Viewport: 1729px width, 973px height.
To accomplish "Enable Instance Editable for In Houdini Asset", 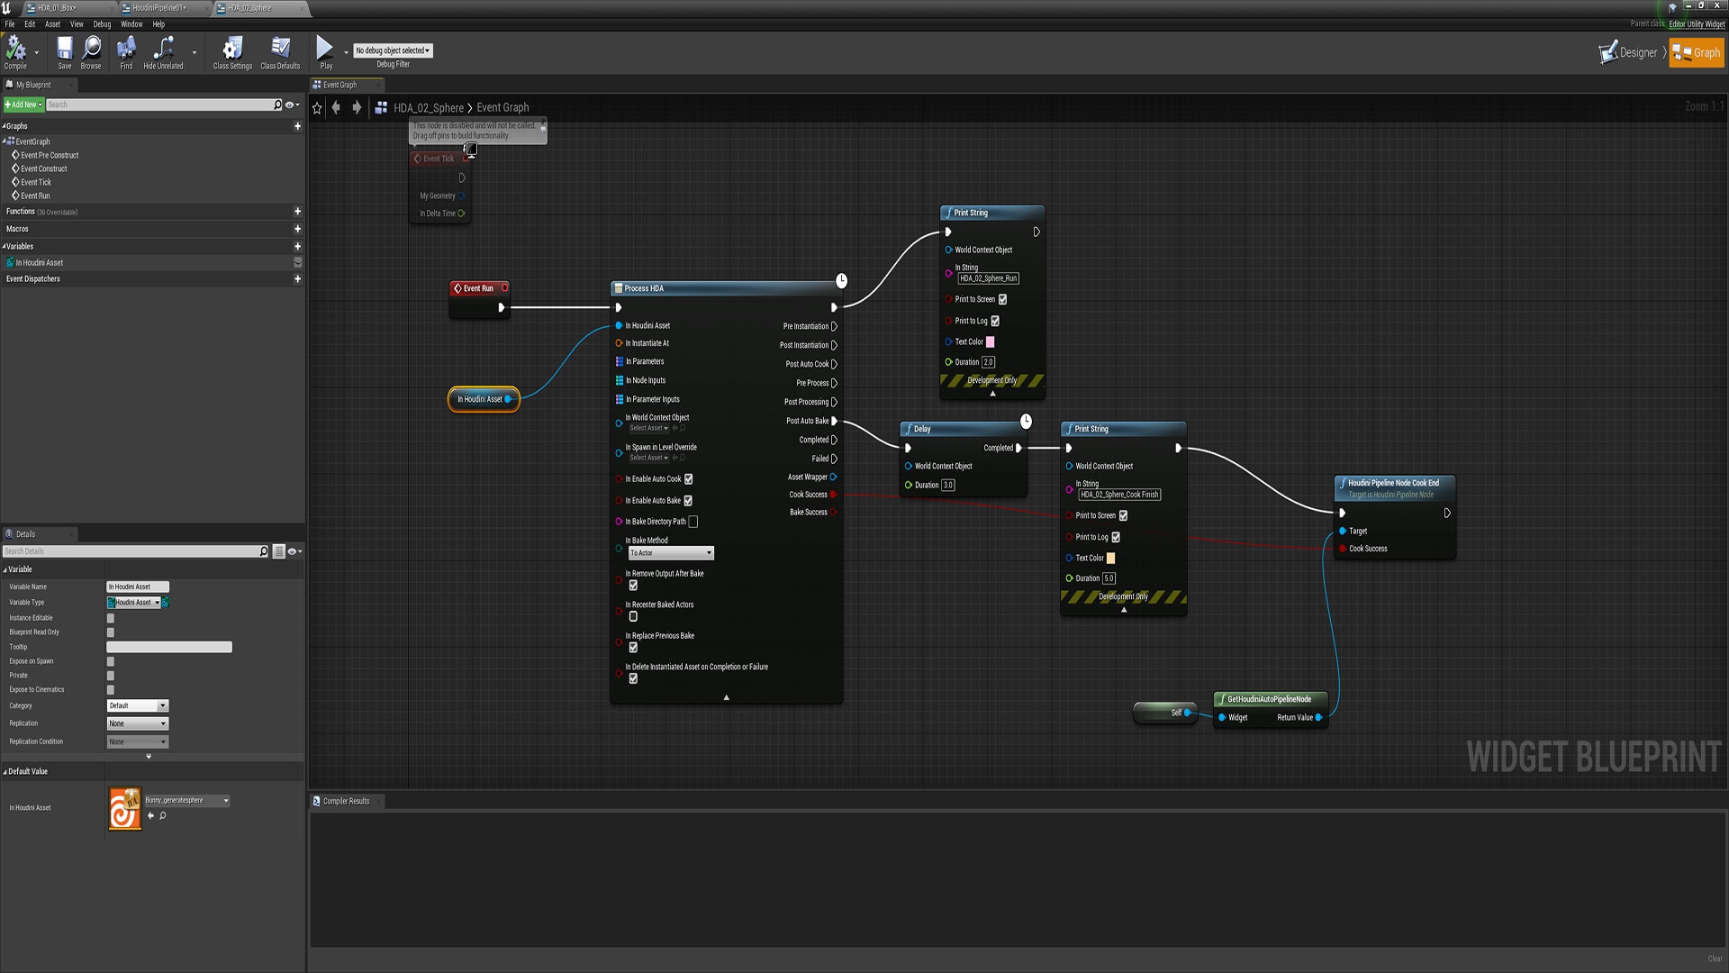I will 110,617.
